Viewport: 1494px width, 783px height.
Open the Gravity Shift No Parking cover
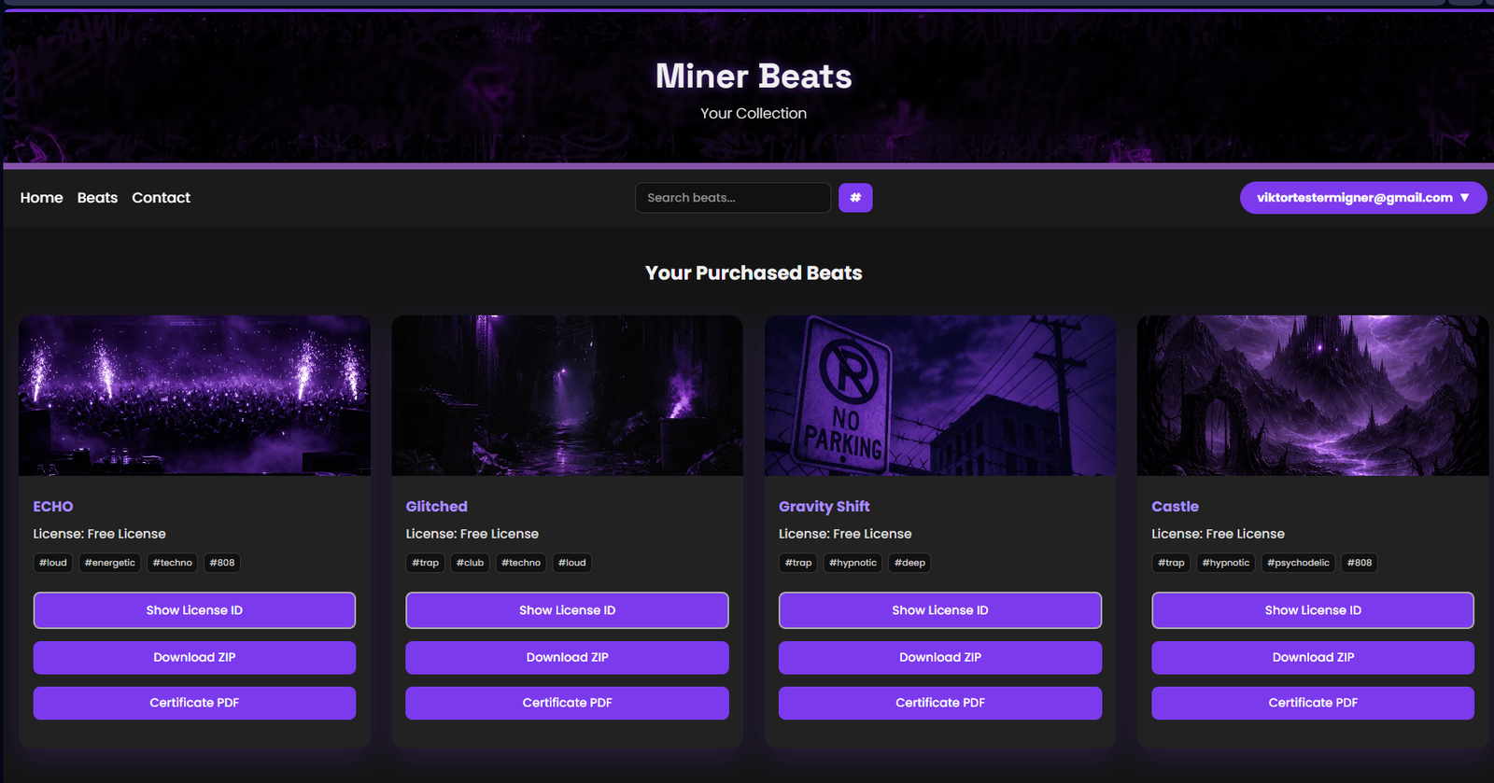pyautogui.click(x=939, y=396)
